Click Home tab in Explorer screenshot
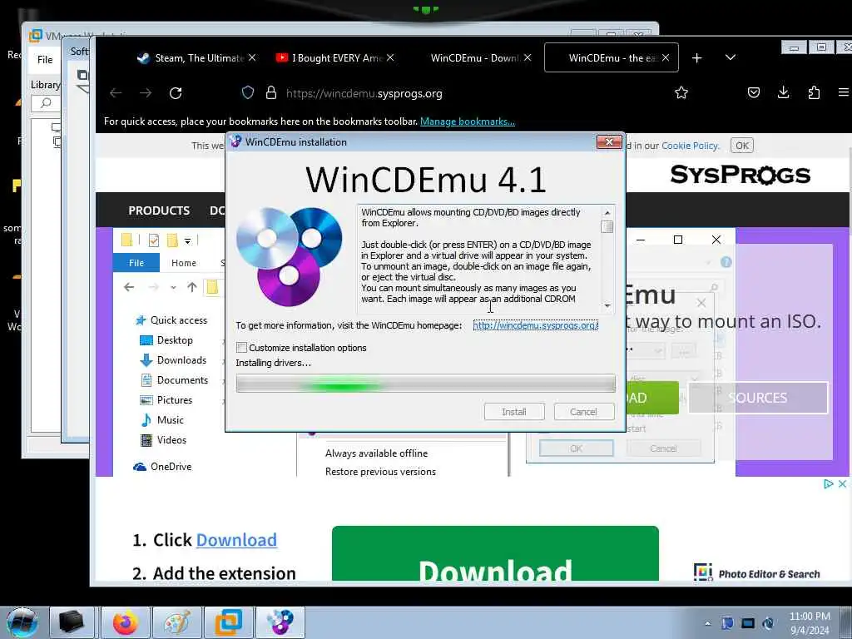 [x=184, y=263]
